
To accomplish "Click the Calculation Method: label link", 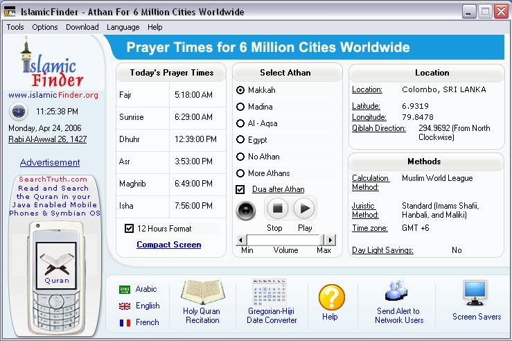I will [370, 182].
